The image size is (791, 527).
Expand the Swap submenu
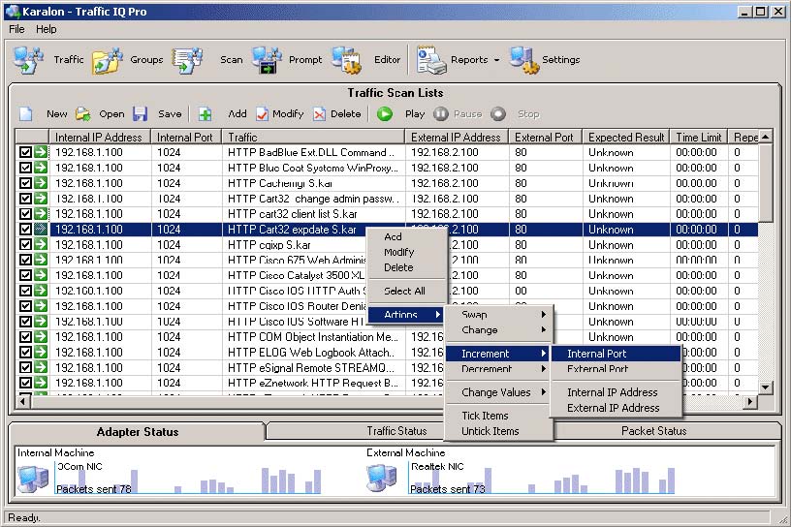click(499, 314)
